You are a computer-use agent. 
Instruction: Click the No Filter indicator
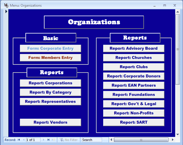pyautogui.click(x=69, y=140)
